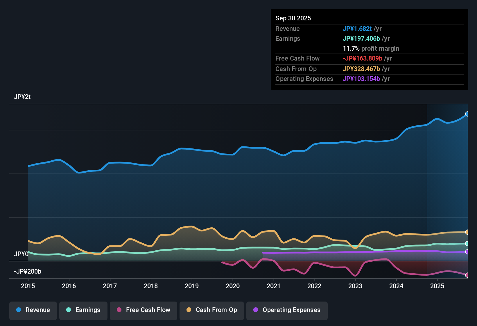Click the orange Cash From Op legend dot

[x=189, y=310]
